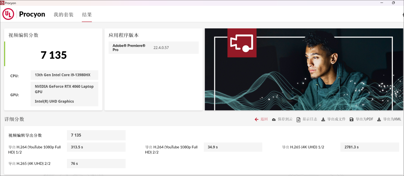Click the export to file download icon

[323, 119]
